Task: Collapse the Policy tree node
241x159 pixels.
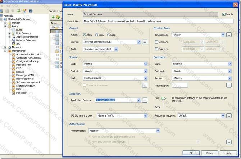Action: click(5, 26)
